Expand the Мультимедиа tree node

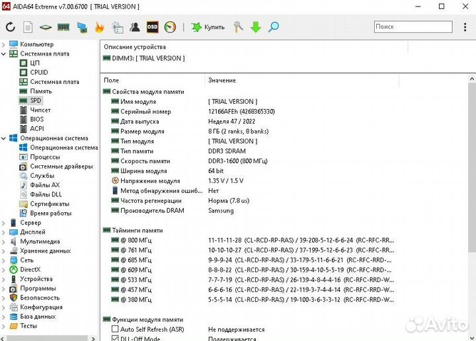(4, 242)
